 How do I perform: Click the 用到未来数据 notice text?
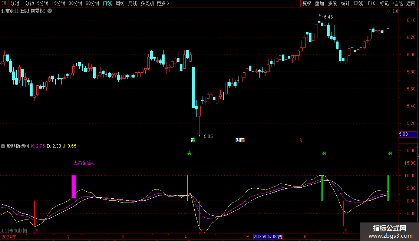click(14, 231)
